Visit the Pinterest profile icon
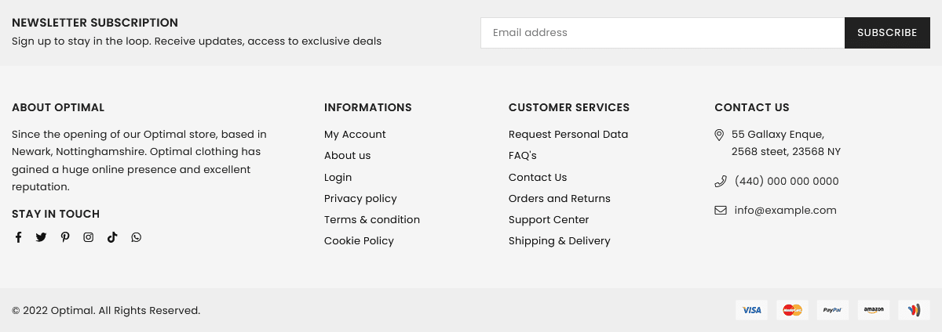Screen dimensions: 942x332 pyautogui.click(x=65, y=237)
